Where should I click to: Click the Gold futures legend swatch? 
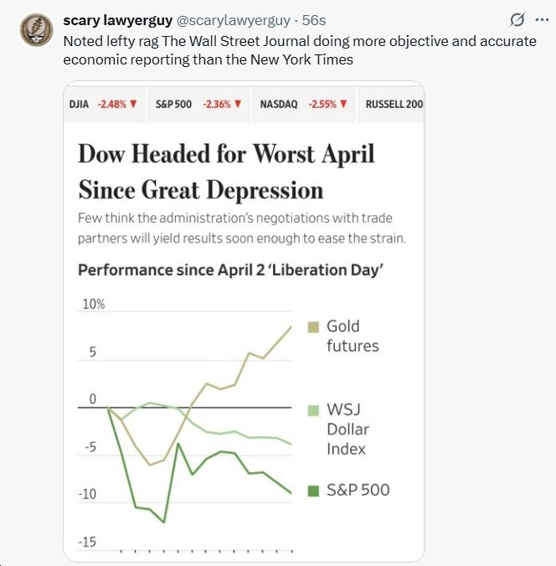[x=313, y=327]
